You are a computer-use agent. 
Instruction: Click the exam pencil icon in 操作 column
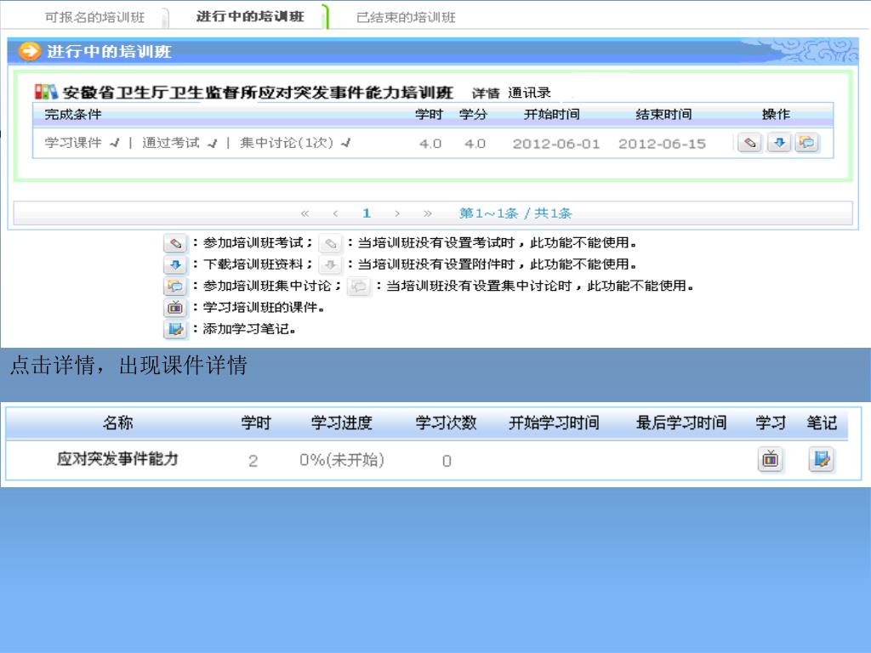click(x=749, y=143)
